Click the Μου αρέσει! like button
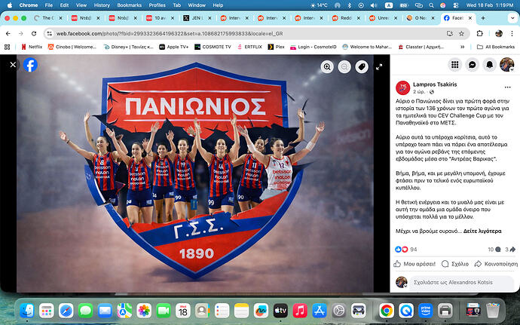Image resolution: width=520 pixels, height=325 pixels. tap(414, 264)
